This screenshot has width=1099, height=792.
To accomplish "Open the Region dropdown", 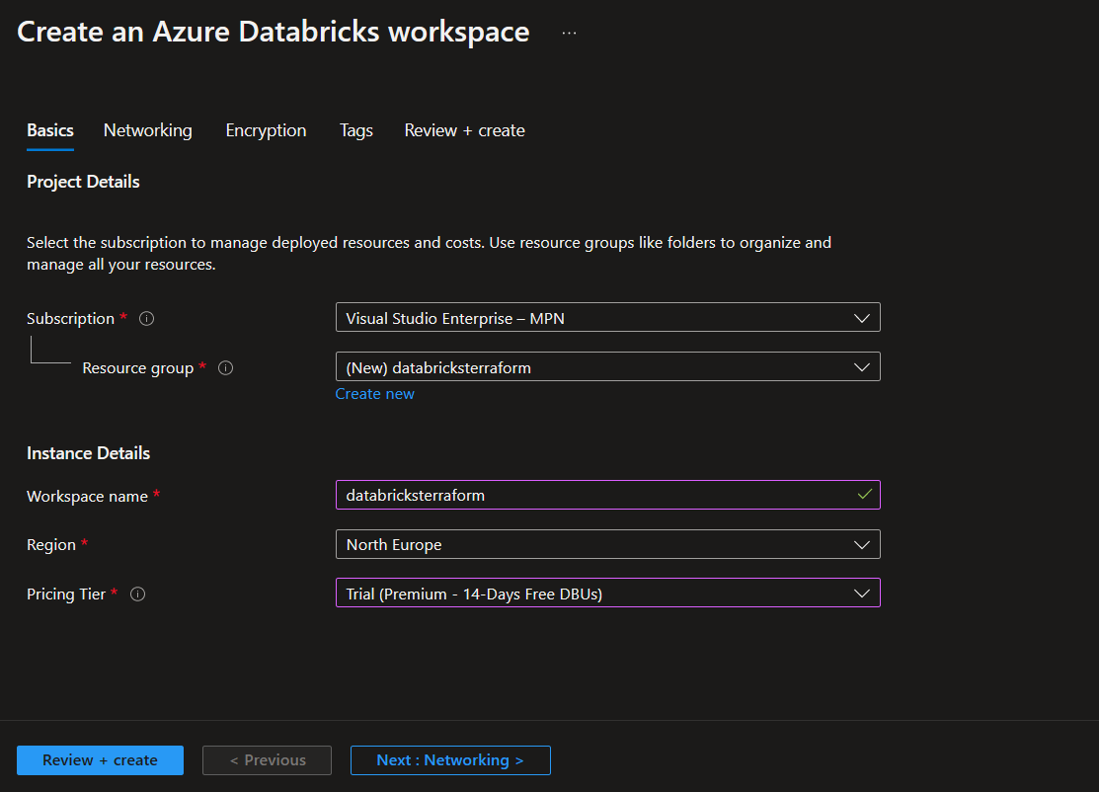I will point(607,544).
